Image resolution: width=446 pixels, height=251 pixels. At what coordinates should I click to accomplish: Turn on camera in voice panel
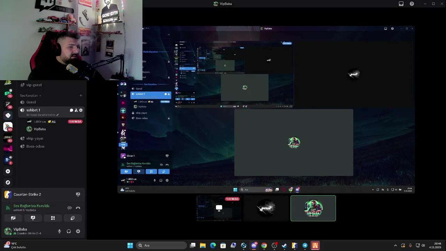pyautogui.click(x=13, y=218)
